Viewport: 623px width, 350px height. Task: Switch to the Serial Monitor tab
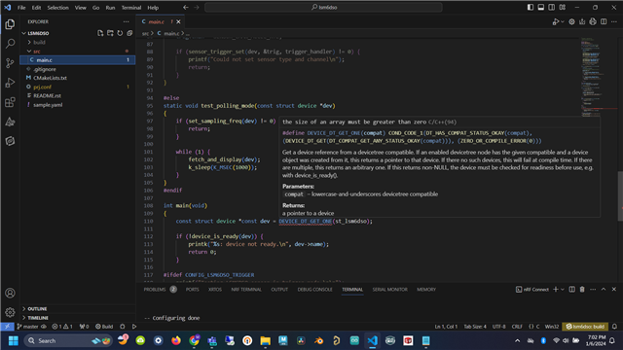pos(389,290)
